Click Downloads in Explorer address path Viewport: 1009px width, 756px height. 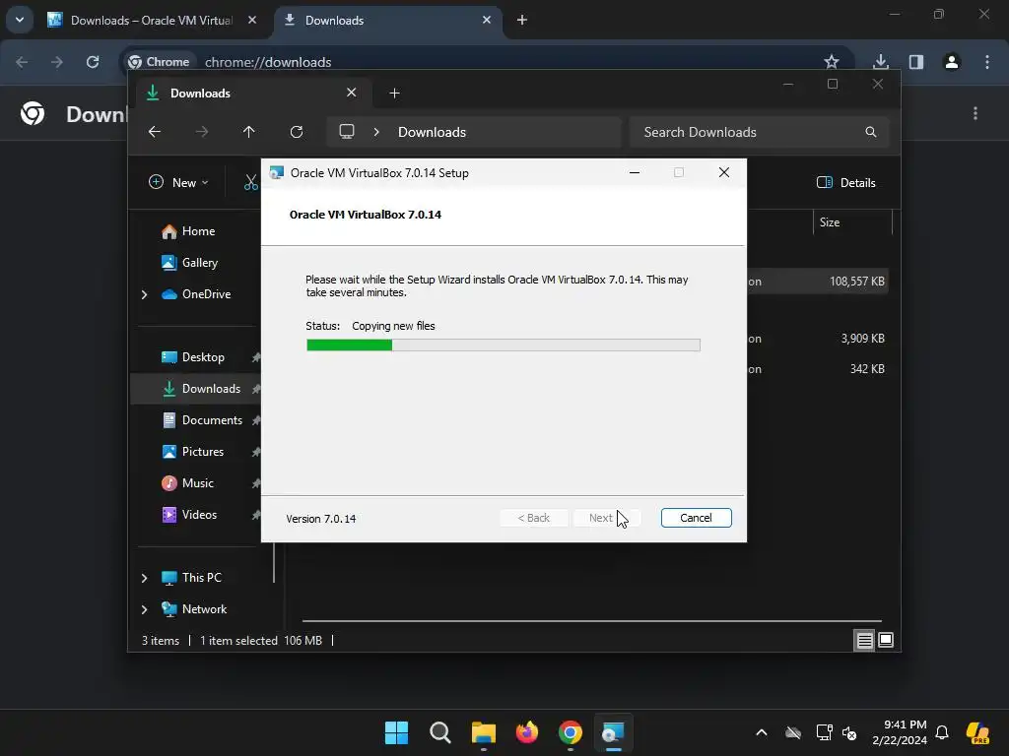(432, 132)
